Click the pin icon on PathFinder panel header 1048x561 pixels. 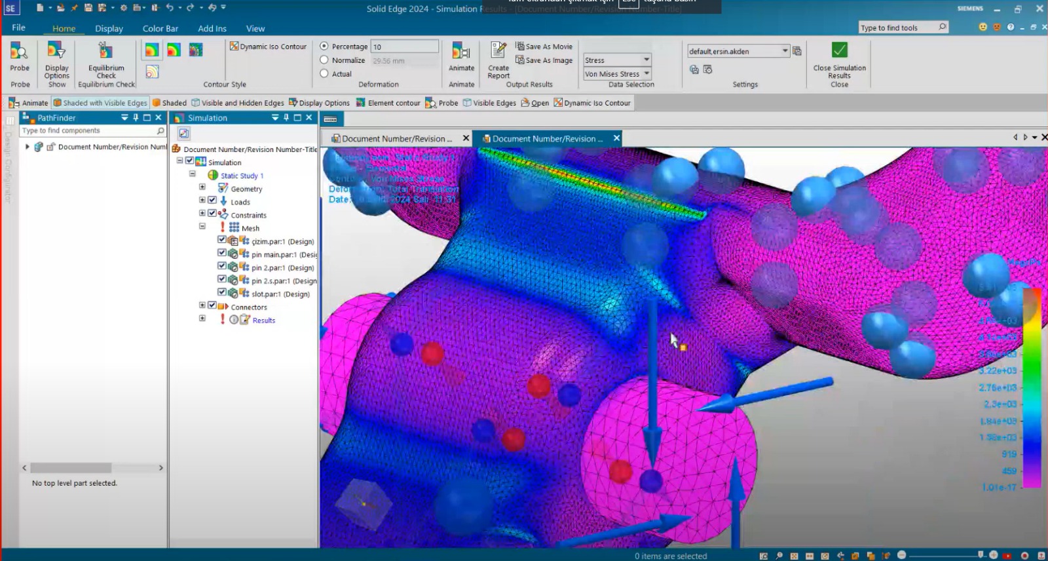click(x=136, y=117)
